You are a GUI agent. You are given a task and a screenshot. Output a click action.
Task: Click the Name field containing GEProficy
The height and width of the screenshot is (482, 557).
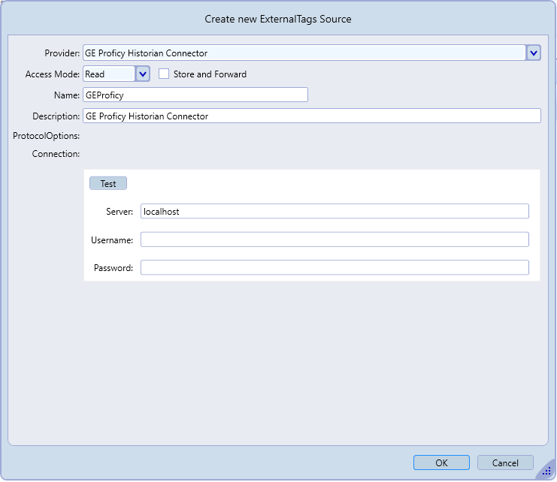195,95
